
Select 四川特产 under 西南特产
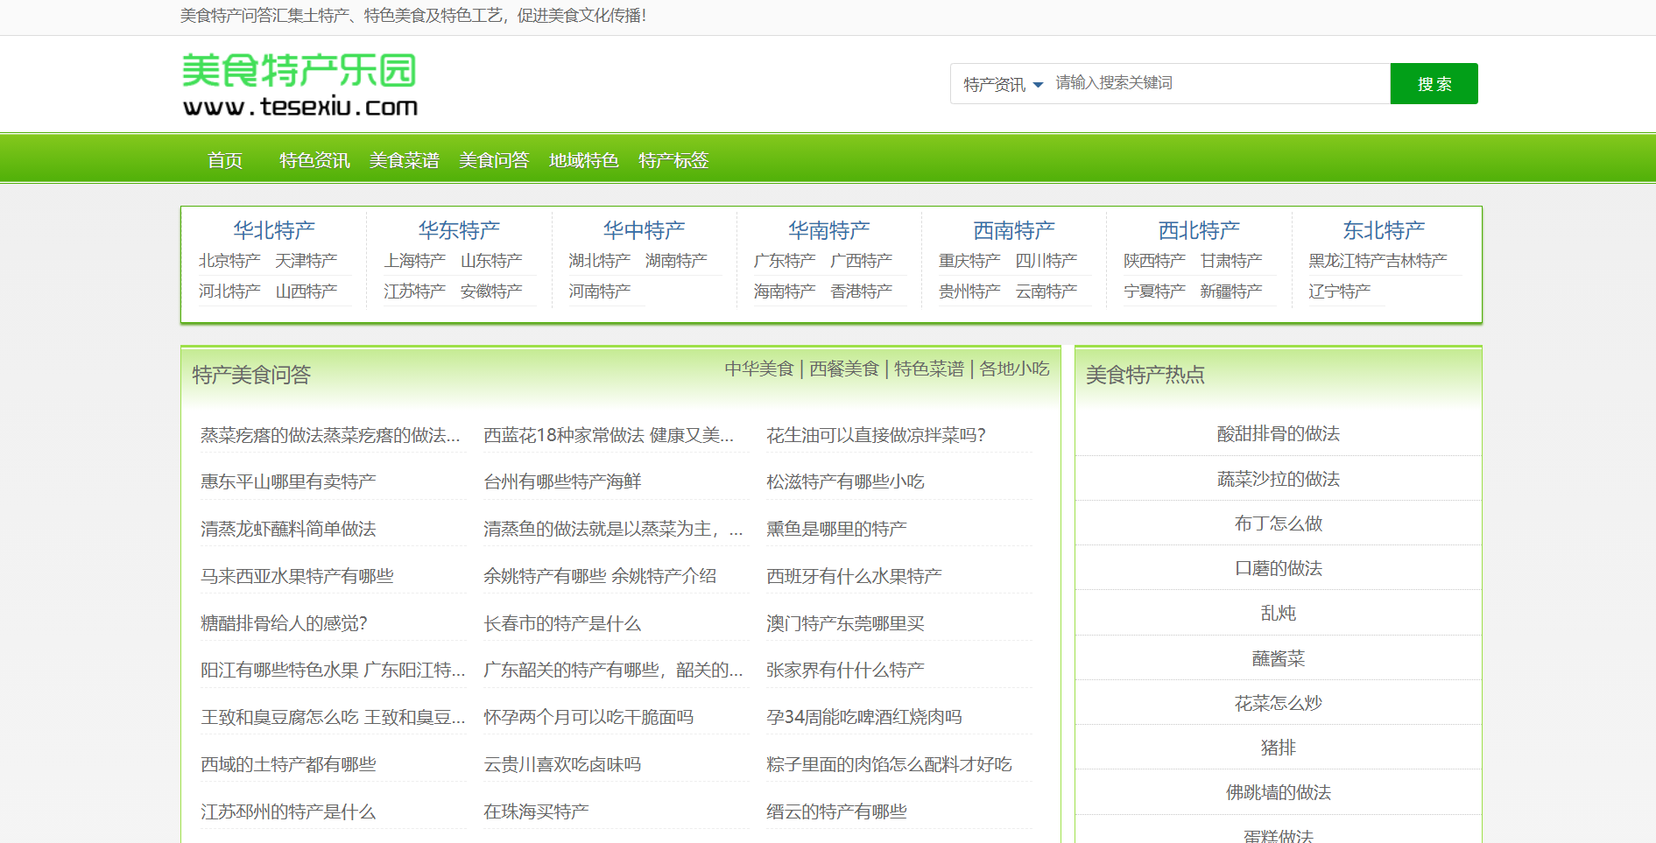coord(1046,261)
